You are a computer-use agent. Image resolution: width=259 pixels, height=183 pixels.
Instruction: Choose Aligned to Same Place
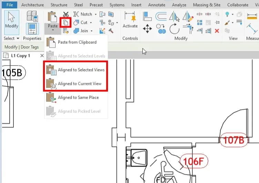click(76, 97)
